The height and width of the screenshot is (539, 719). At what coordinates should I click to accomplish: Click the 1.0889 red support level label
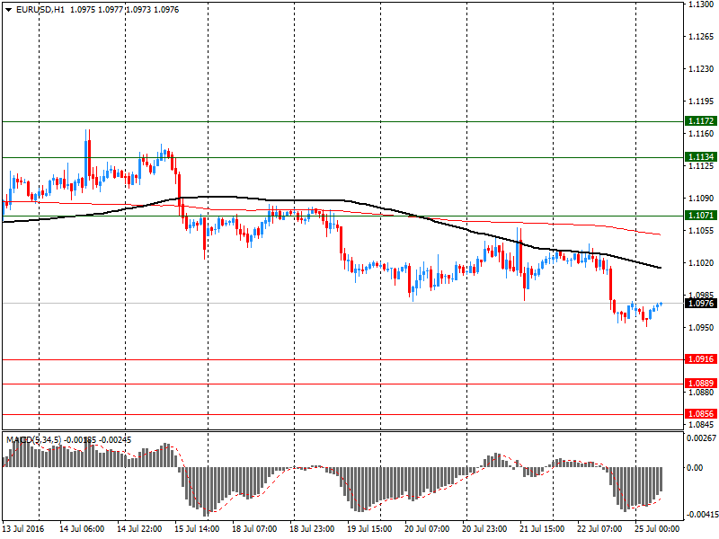click(701, 384)
